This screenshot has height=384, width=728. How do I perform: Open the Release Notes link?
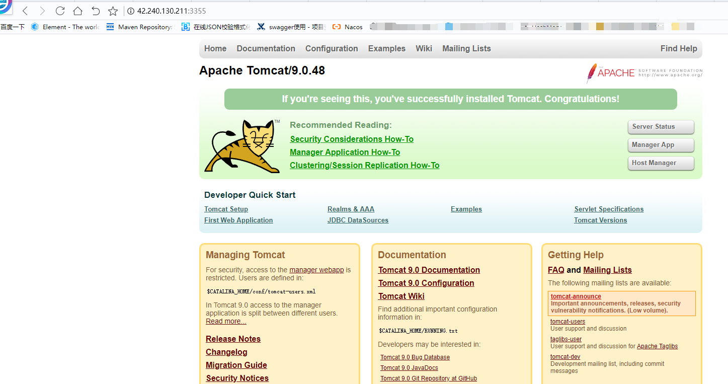point(233,339)
